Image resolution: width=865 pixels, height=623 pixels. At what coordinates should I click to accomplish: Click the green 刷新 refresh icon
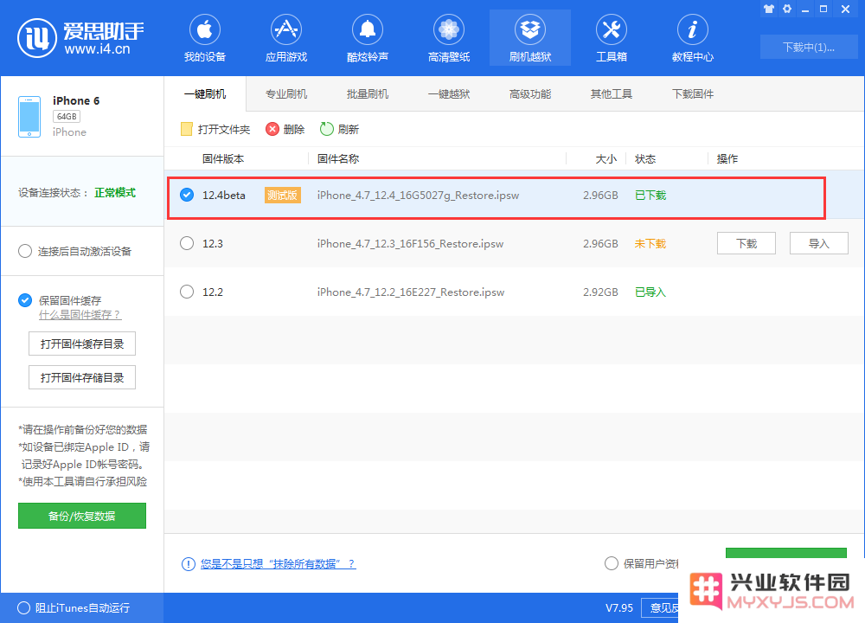[327, 129]
